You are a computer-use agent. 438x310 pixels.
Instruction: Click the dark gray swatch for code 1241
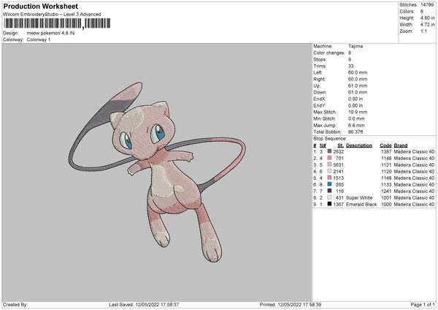[329, 191]
